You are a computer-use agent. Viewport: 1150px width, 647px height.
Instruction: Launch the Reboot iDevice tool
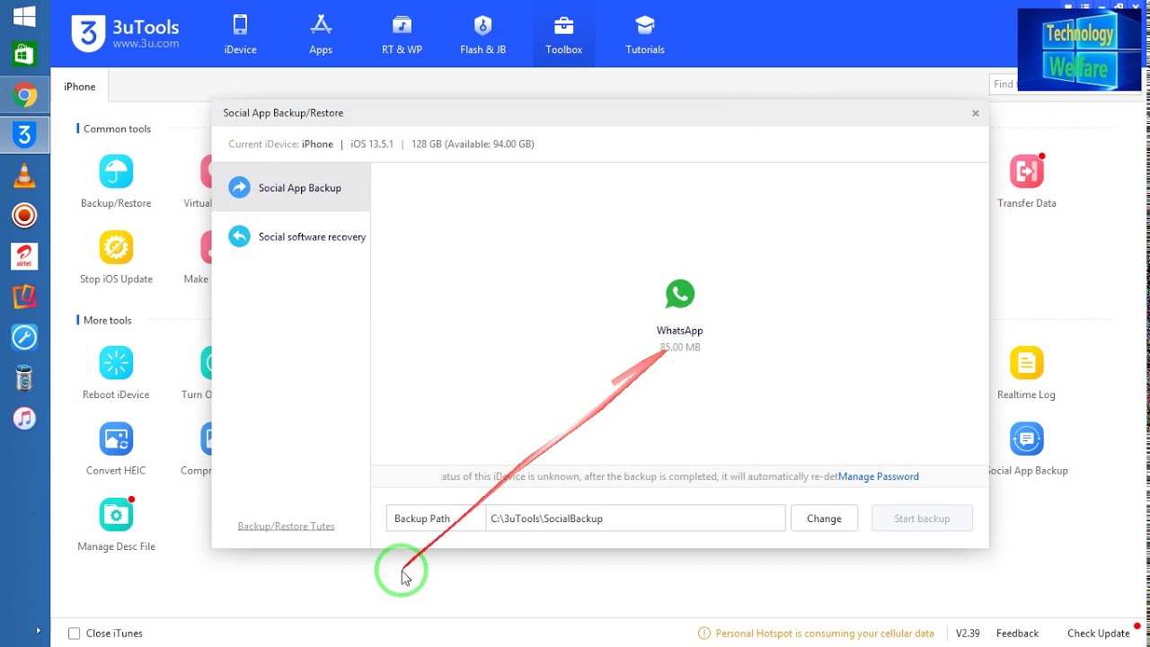click(x=116, y=363)
